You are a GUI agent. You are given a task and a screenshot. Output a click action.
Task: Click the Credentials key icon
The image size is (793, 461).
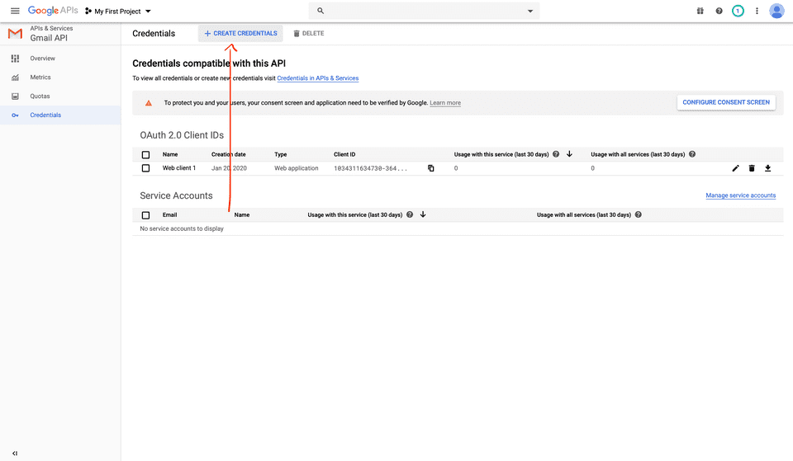[15, 115]
